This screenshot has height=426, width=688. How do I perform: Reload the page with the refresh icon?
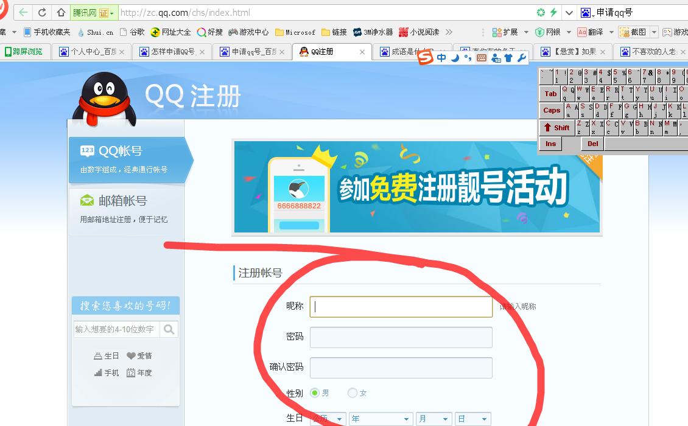click(42, 12)
